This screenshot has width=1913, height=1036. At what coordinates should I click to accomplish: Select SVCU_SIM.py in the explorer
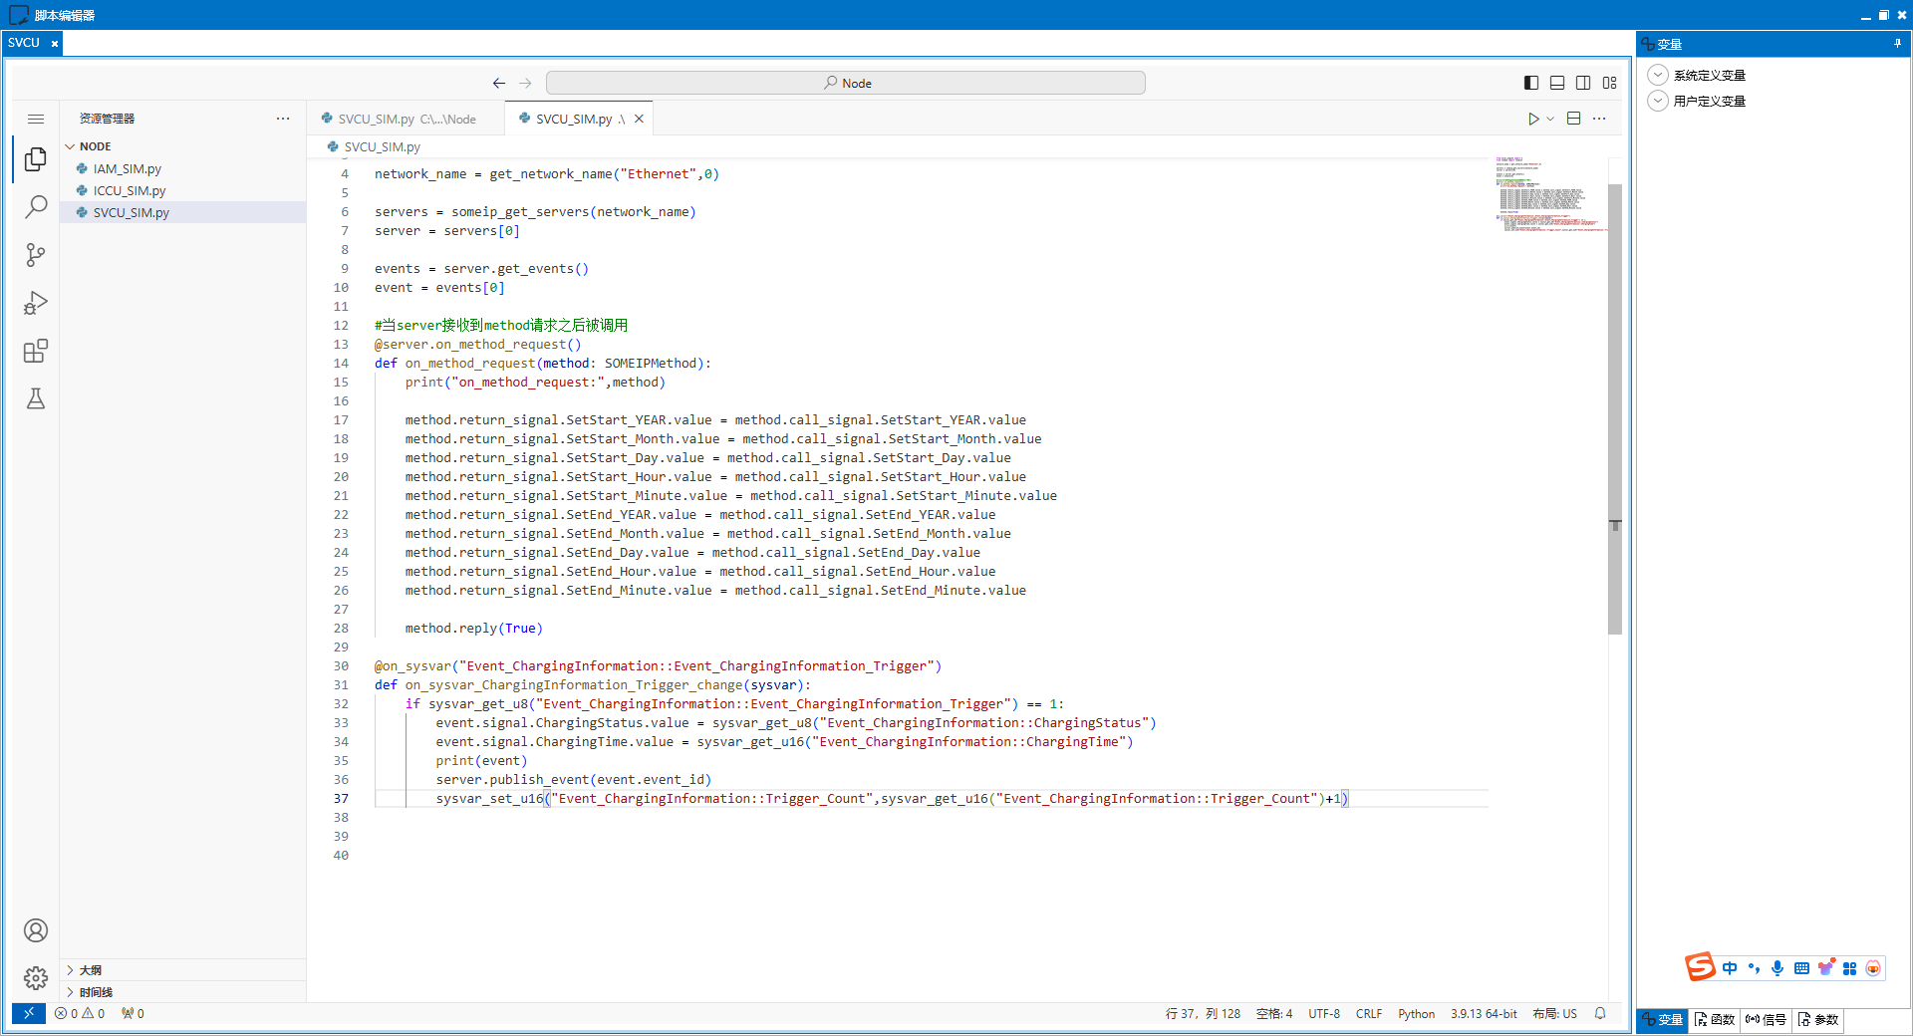click(182, 212)
